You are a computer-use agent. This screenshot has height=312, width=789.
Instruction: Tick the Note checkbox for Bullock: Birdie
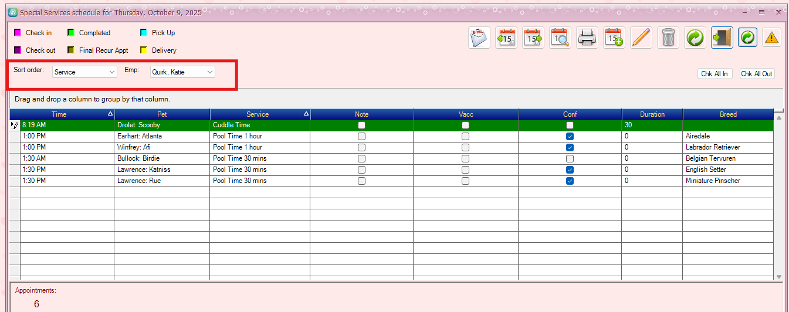tap(361, 158)
